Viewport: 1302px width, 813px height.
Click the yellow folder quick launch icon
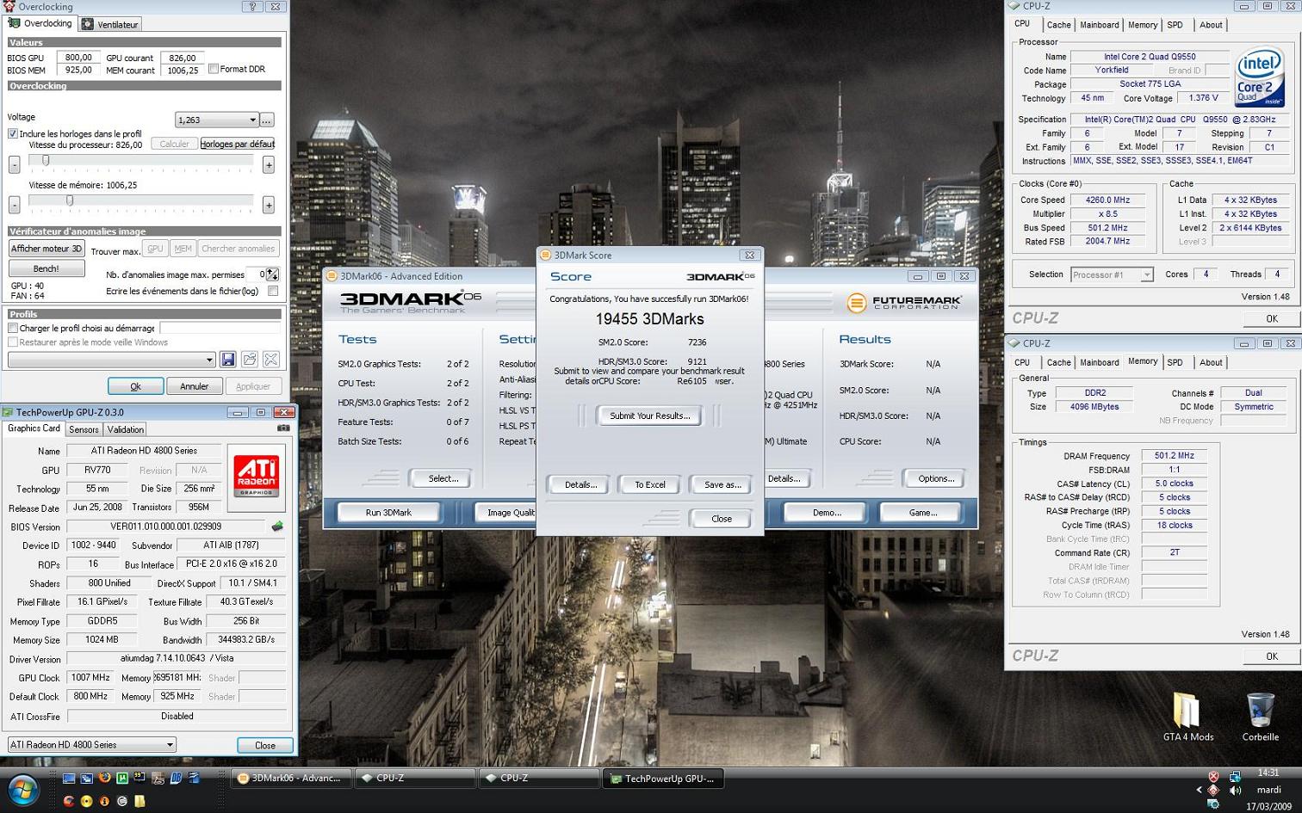pyautogui.click(x=139, y=801)
